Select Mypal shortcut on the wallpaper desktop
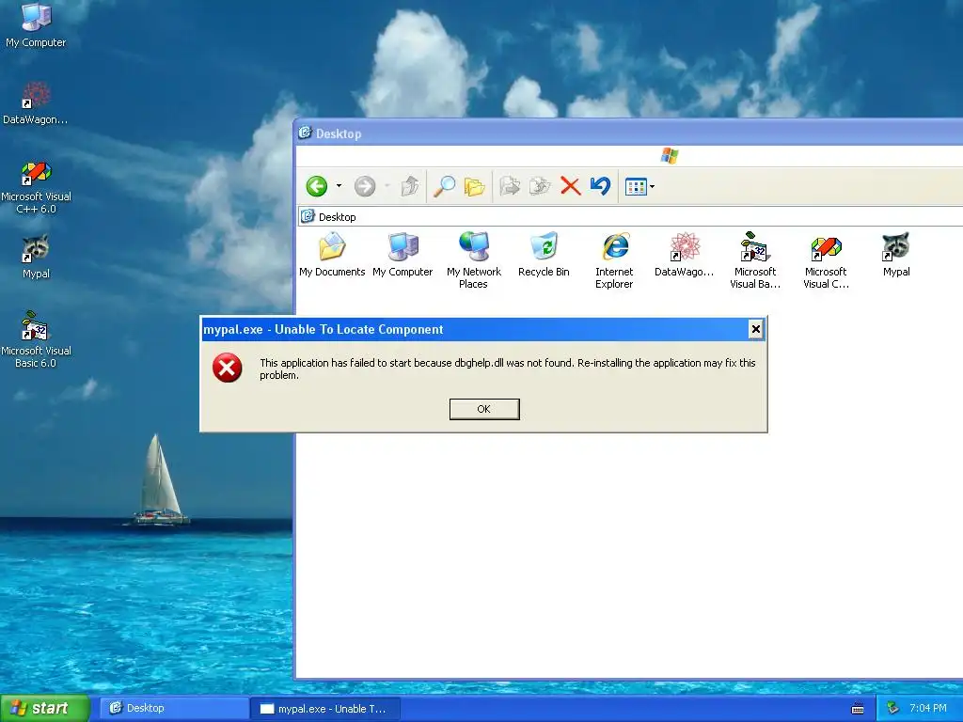 (x=36, y=257)
